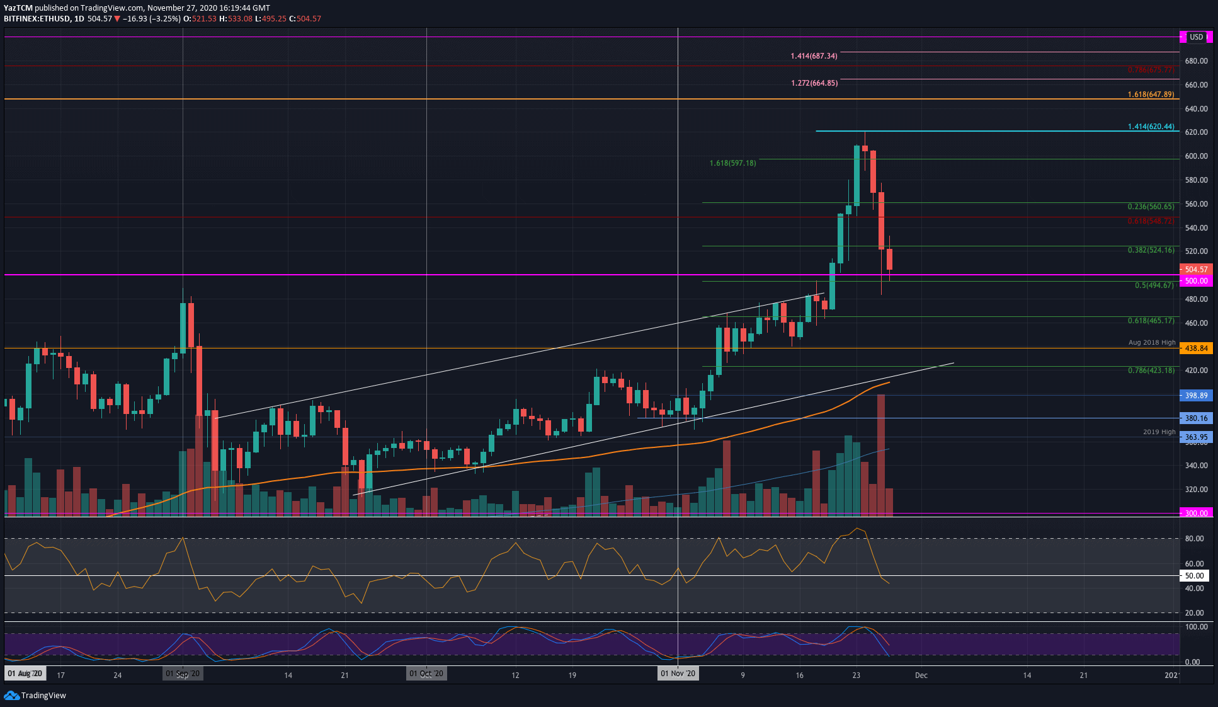Expand the 01 Nov '20 date marker on the axis
1218x707 pixels.
pos(678,673)
